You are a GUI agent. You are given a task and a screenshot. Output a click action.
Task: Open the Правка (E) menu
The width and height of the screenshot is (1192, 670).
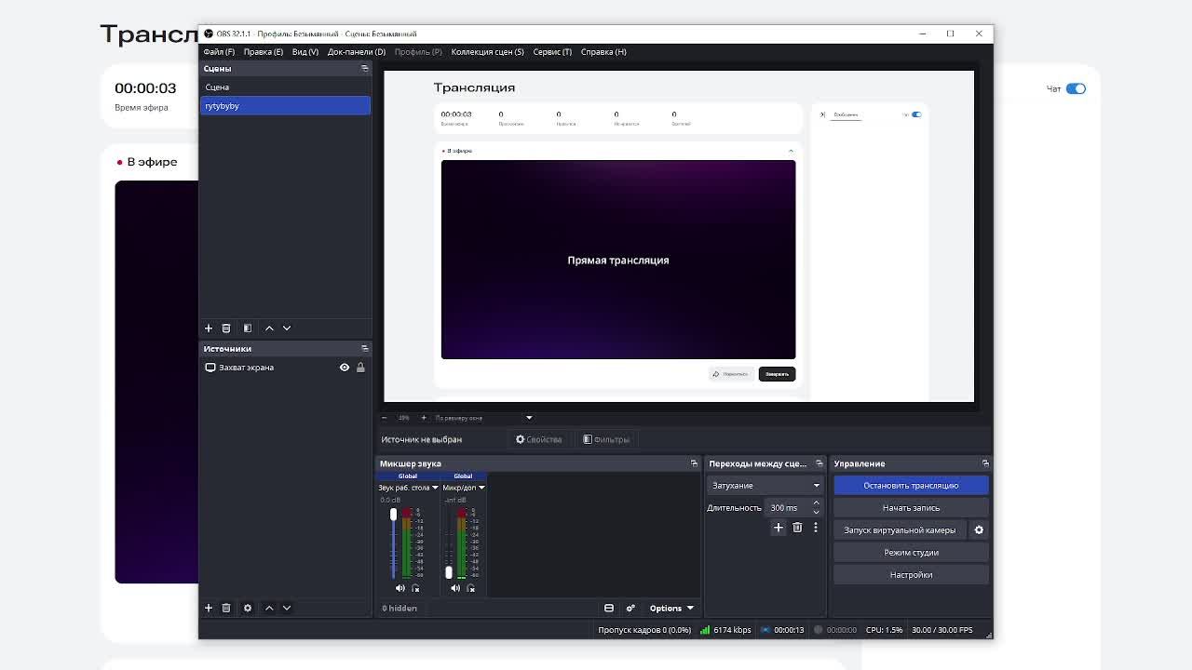point(264,52)
